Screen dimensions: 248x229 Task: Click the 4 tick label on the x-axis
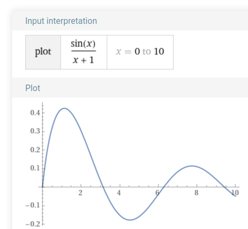(x=119, y=193)
